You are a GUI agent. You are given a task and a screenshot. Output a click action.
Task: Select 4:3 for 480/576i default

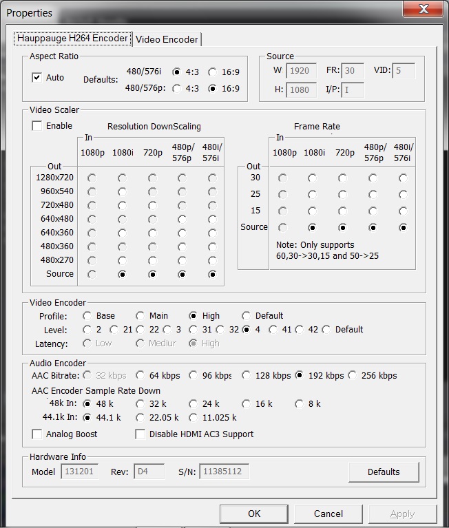click(176, 72)
